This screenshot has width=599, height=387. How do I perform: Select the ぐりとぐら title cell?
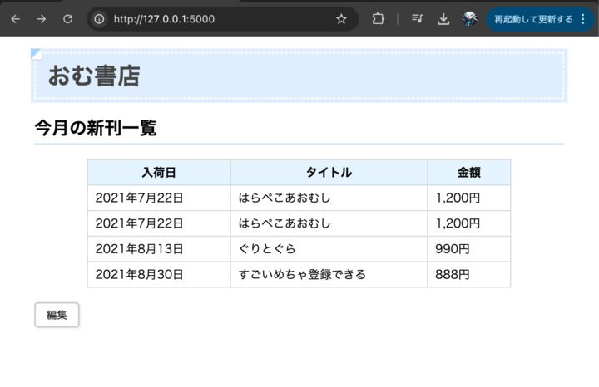[x=329, y=249]
